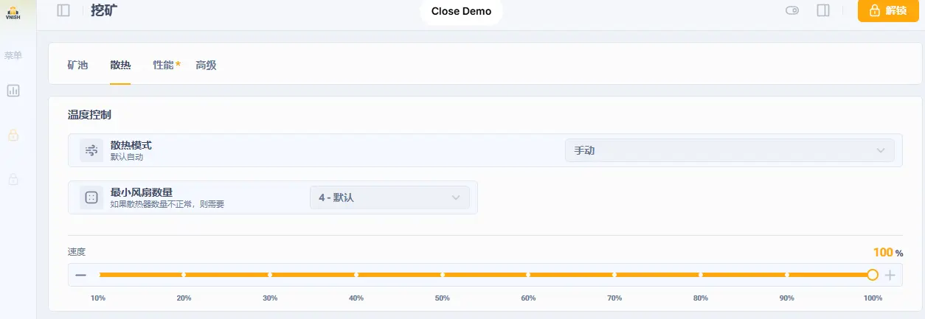Collapse the left sidebar panel icon

tap(63, 10)
